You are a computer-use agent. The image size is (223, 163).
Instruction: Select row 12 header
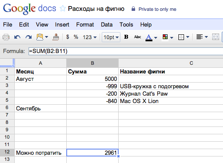click(7, 152)
